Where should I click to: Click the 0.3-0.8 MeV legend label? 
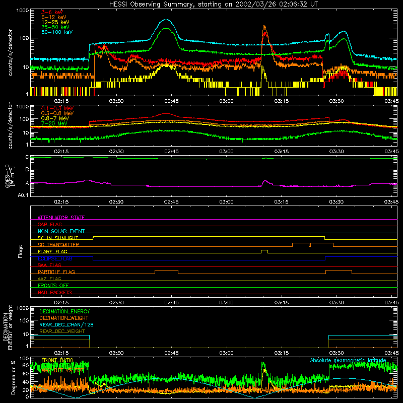(57, 113)
